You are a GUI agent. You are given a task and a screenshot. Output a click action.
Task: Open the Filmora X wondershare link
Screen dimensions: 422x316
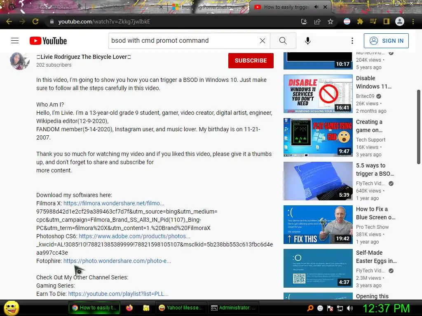tap(114, 203)
